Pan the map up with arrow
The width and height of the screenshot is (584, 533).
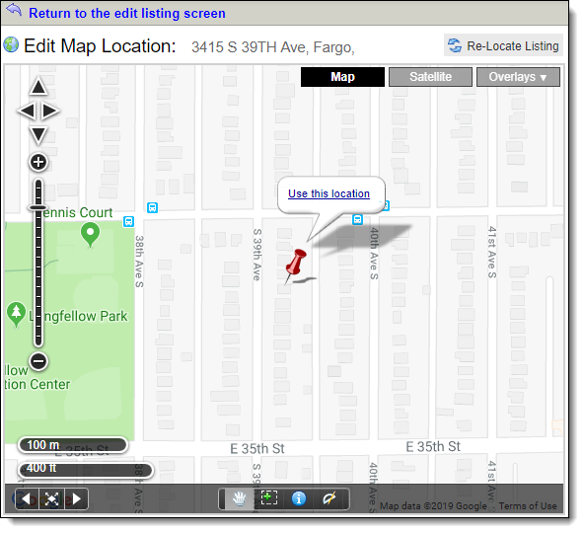[38, 87]
